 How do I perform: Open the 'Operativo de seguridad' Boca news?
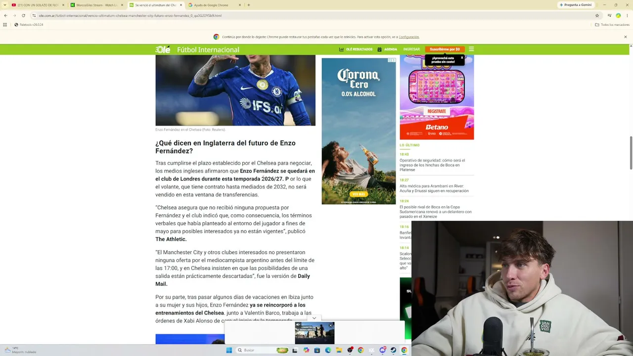[x=432, y=165]
